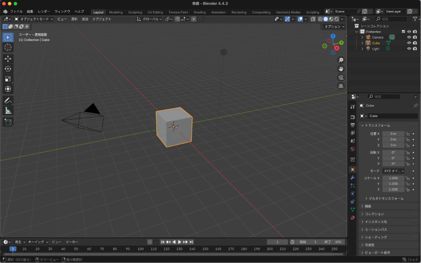The height and width of the screenshot is (263, 421).
Task: Toggle proportional editing
Action: click(194, 19)
